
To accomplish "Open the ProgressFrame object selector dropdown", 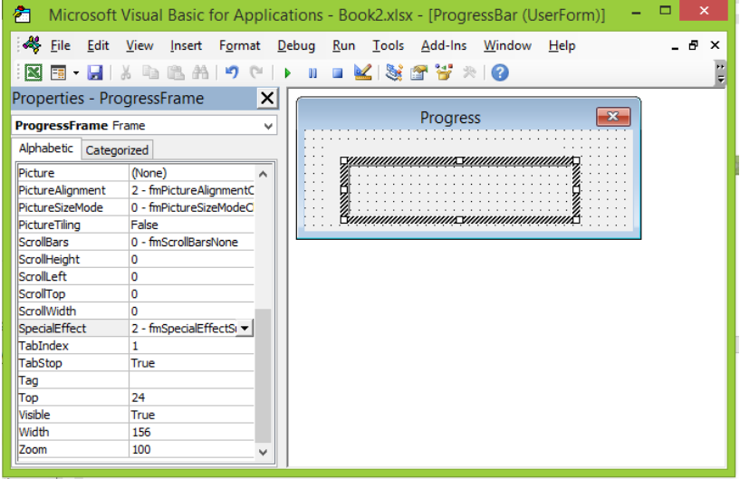I will [x=268, y=126].
